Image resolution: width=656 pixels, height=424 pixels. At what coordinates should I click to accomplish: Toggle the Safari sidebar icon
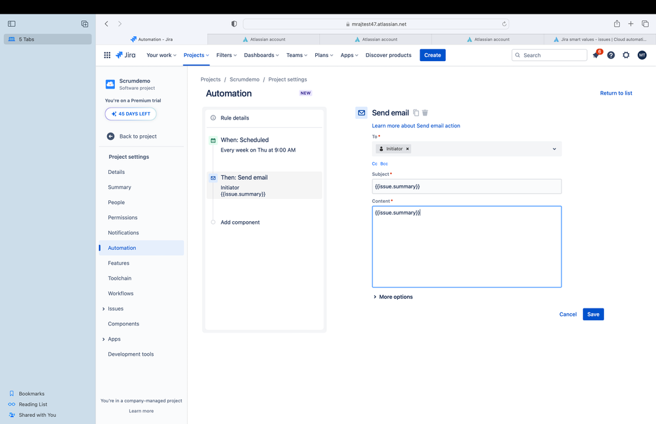12,24
